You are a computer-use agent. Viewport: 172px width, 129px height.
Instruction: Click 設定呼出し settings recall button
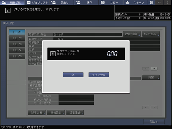pos(132,34)
